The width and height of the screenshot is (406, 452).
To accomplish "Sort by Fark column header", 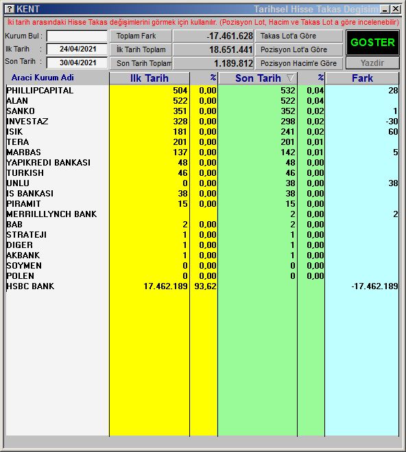I will click(x=362, y=78).
